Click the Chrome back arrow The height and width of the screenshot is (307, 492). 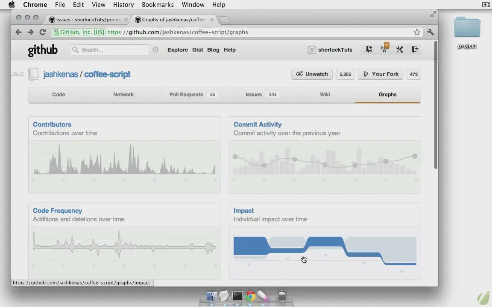[x=18, y=32]
